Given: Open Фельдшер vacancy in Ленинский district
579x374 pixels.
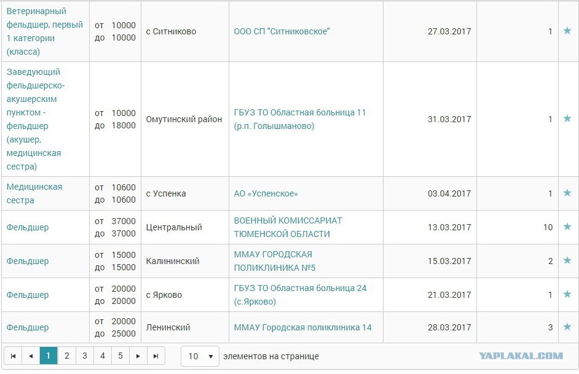Looking at the screenshot, I should [28, 327].
